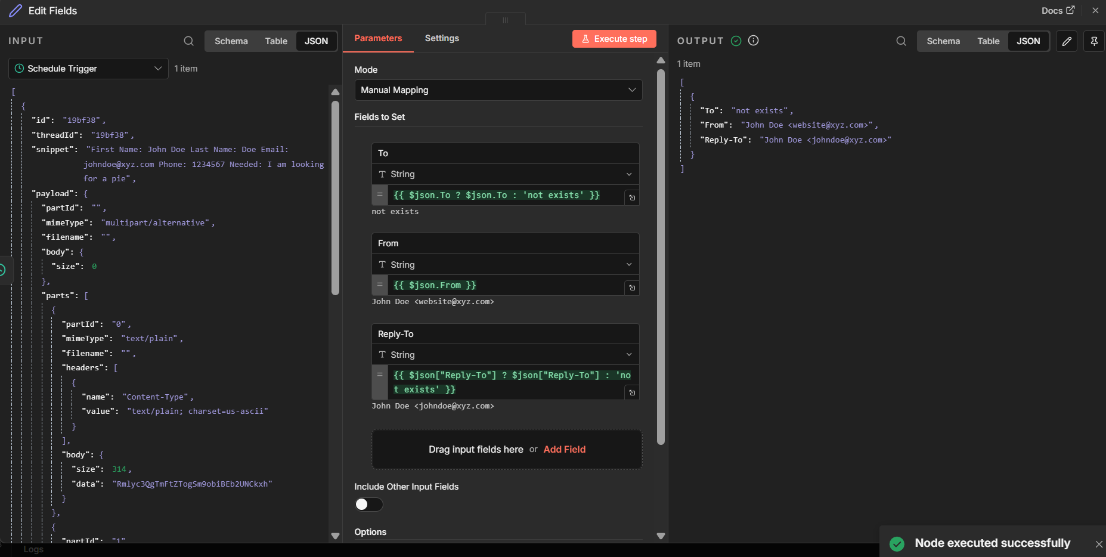Switch to the Settings tab
1106x557 pixels.
coord(442,38)
